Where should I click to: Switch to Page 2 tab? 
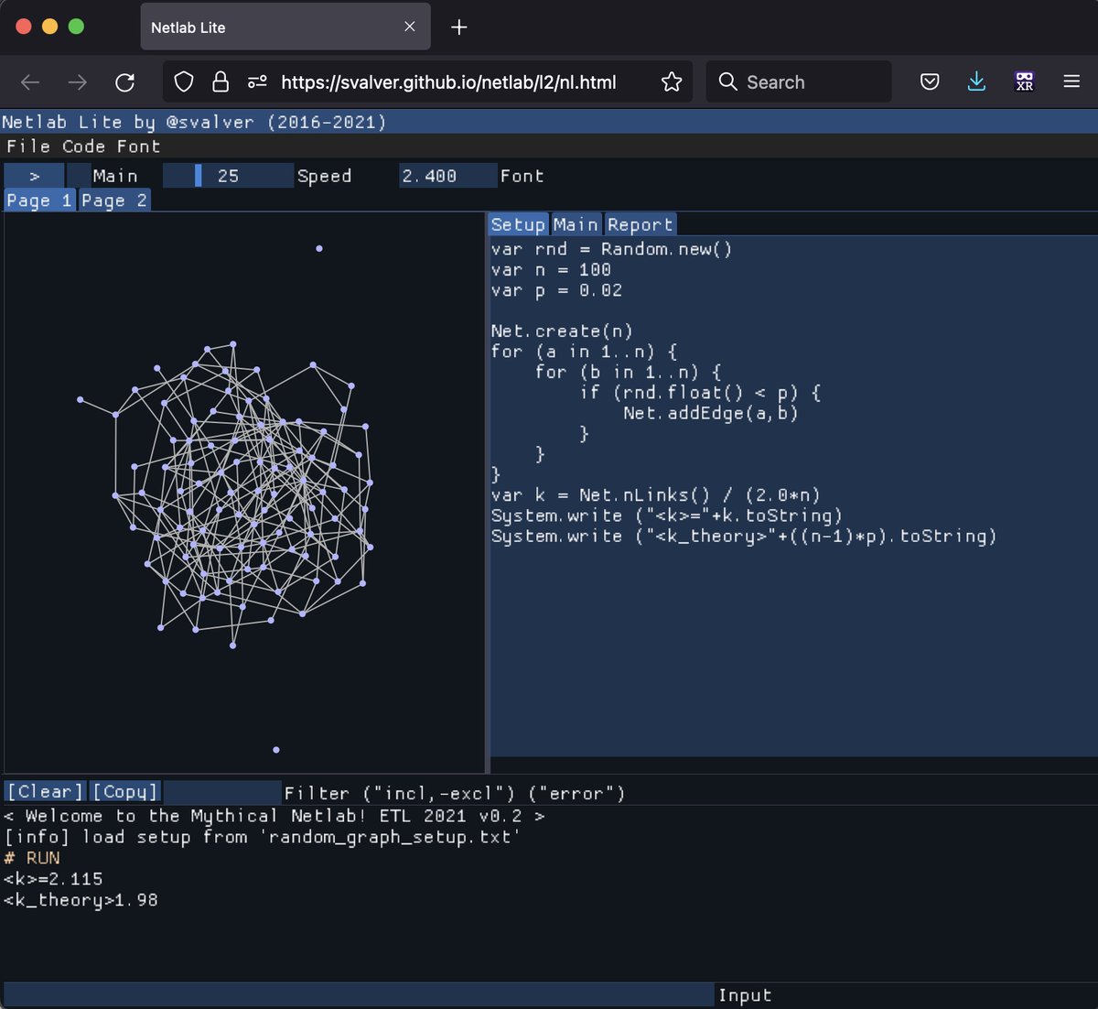114,201
